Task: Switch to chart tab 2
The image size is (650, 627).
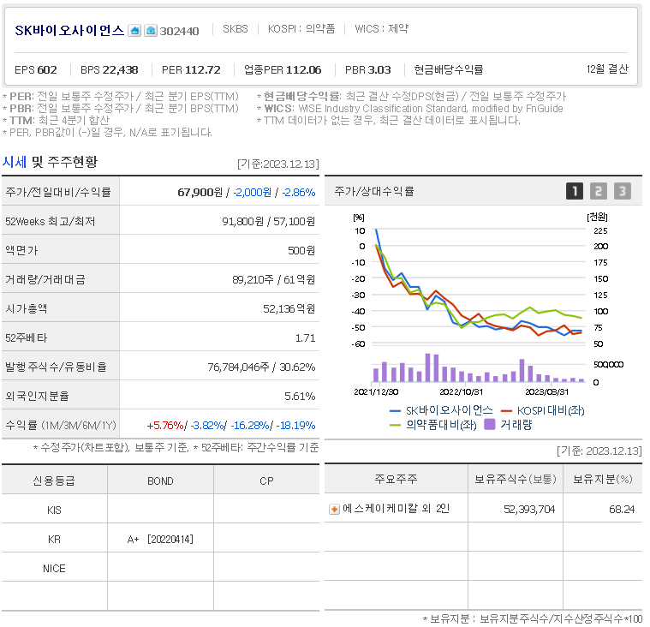Action: [x=598, y=191]
